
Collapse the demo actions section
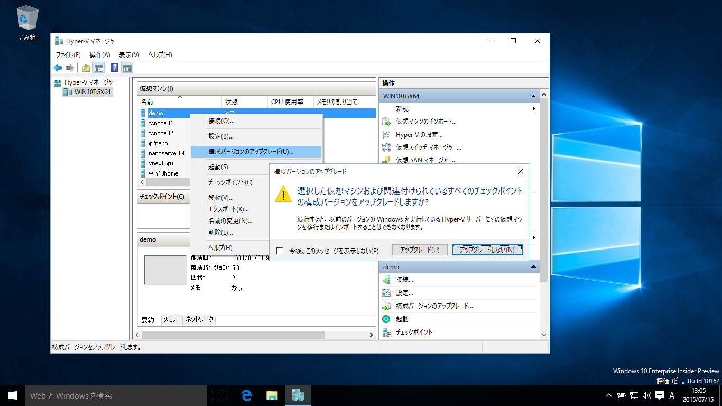tap(534, 267)
